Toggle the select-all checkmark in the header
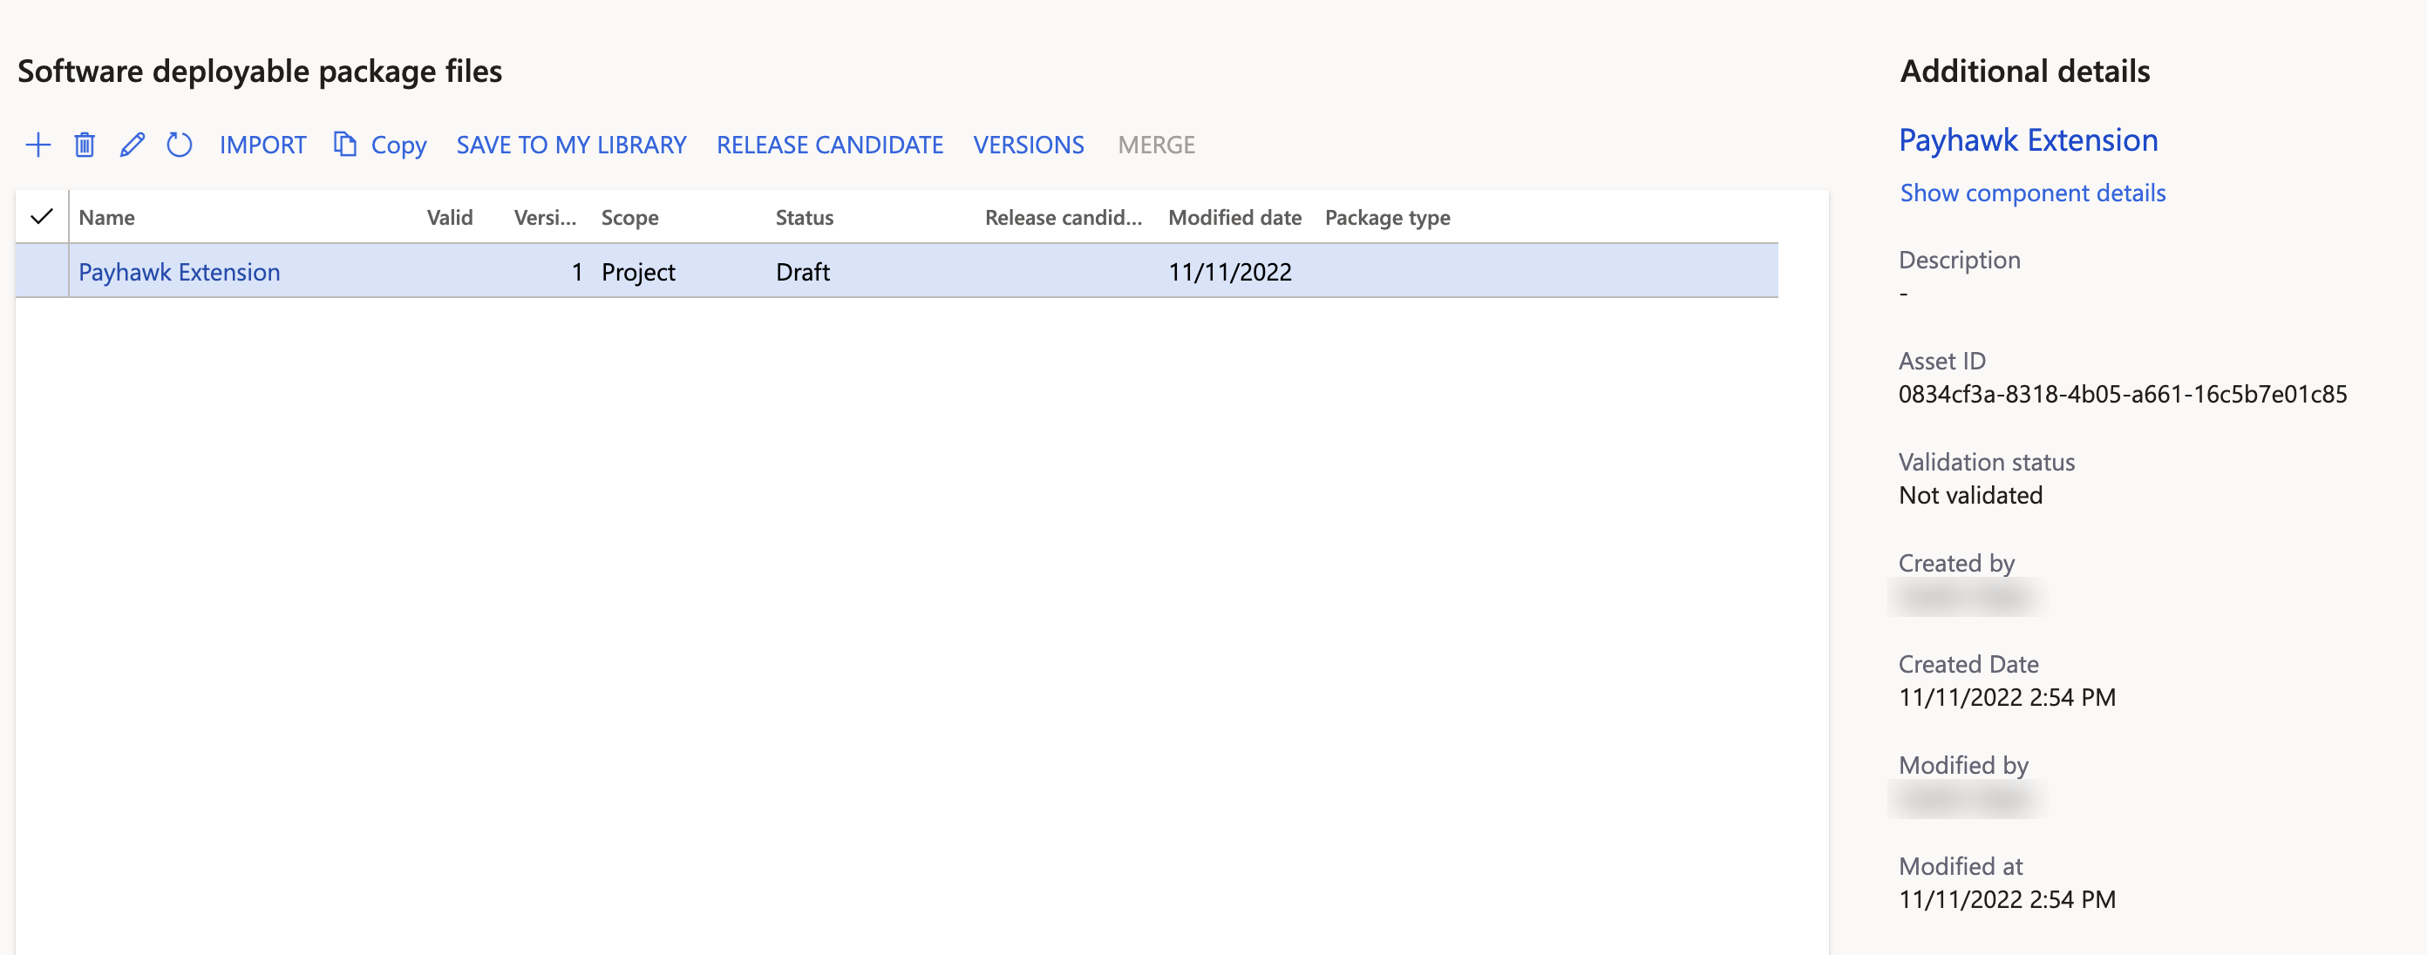This screenshot has width=2427, height=955. coord(42,218)
